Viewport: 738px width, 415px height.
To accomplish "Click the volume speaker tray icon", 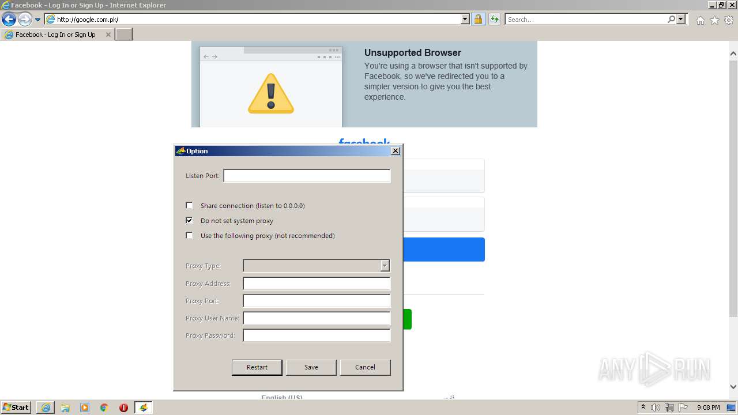I will (x=656, y=408).
